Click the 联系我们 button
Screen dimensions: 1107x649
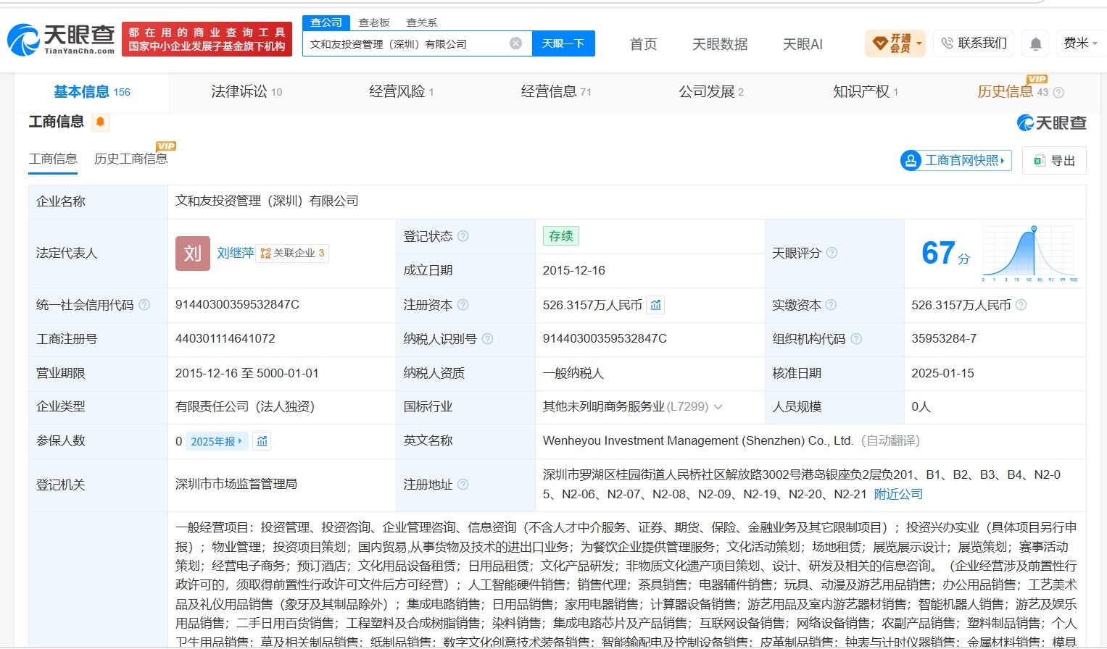(974, 43)
